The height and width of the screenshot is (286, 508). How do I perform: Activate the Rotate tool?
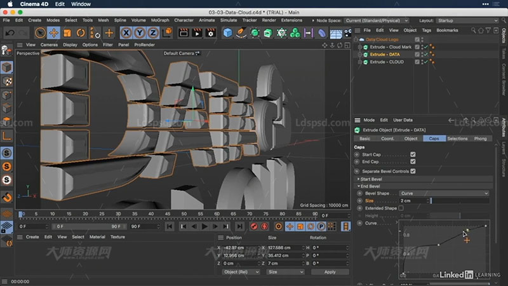[x=81, y=33]
